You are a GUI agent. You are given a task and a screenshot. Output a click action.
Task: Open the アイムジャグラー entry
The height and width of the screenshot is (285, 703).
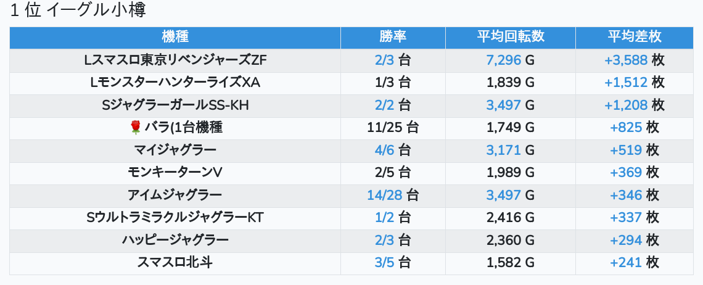pos(175,195)
